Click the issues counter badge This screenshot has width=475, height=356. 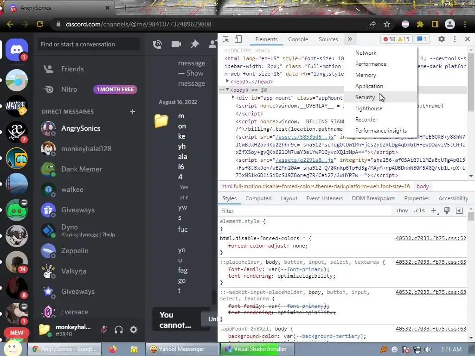coord(422,39)
